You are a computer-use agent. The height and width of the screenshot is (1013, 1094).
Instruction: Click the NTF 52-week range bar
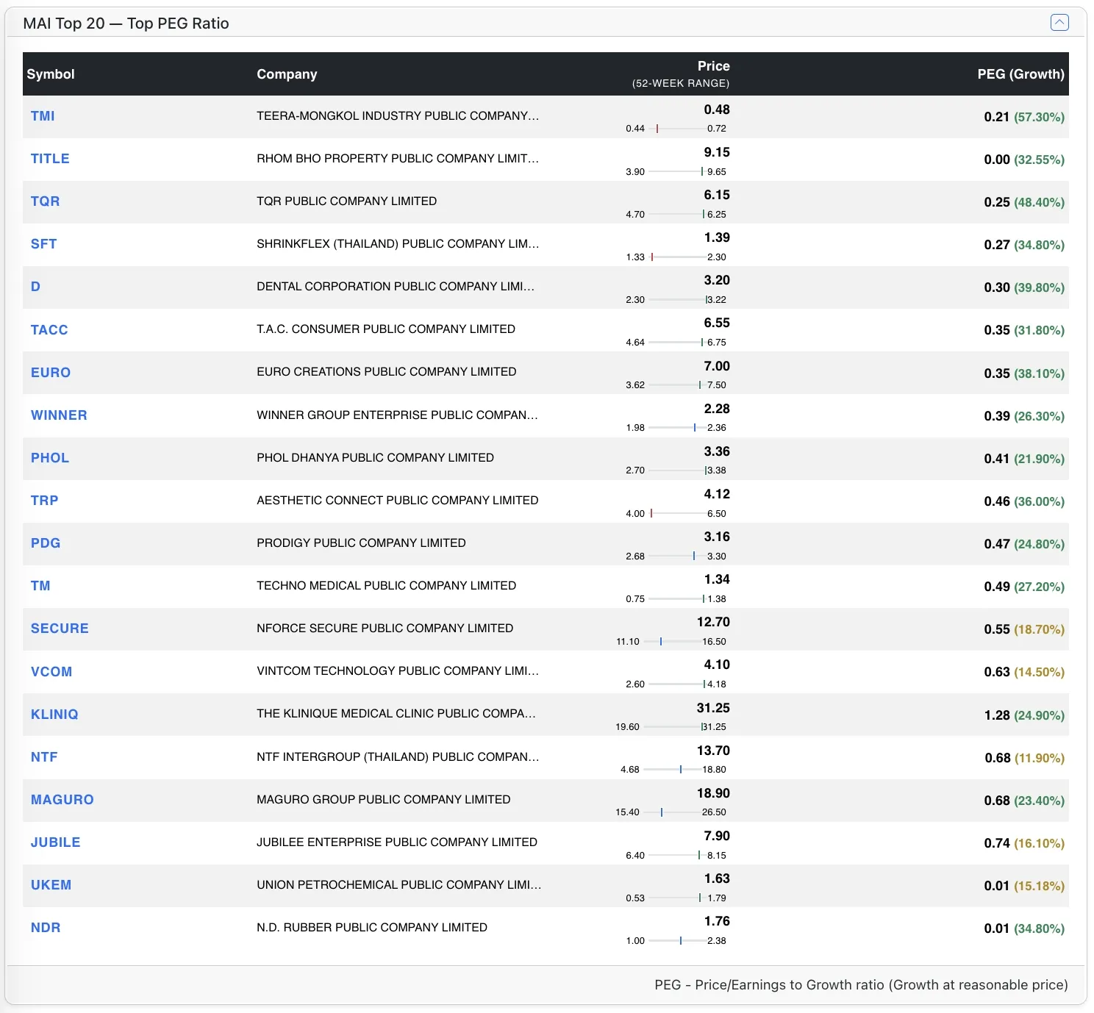tap(673, 770)
